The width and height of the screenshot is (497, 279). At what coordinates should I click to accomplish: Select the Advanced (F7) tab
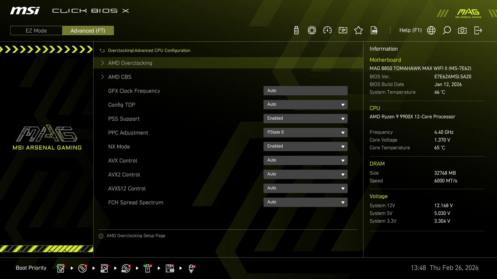[x=88, y=30]
